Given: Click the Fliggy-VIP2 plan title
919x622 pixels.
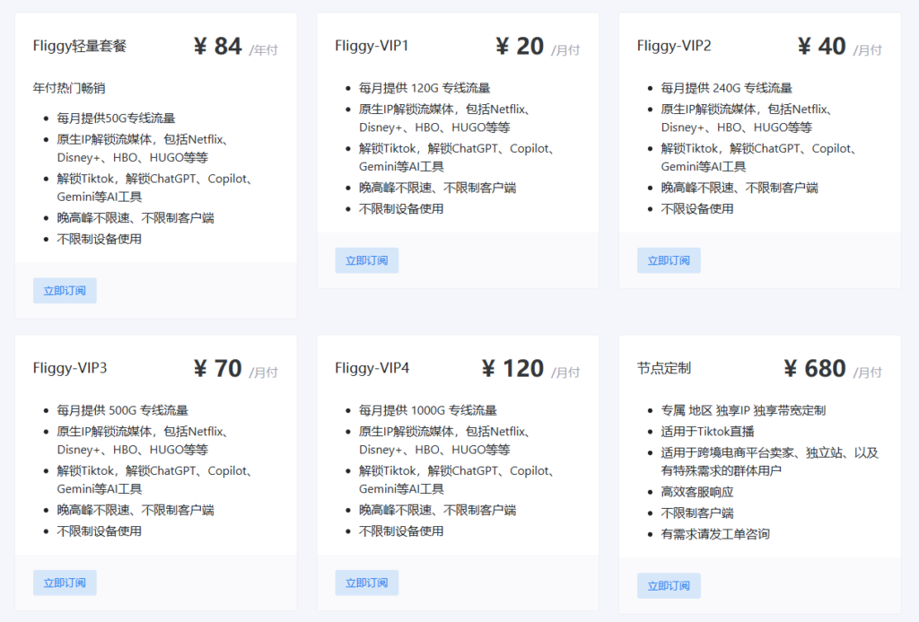Looking at the screenshot, I should [x=674, y=46].
